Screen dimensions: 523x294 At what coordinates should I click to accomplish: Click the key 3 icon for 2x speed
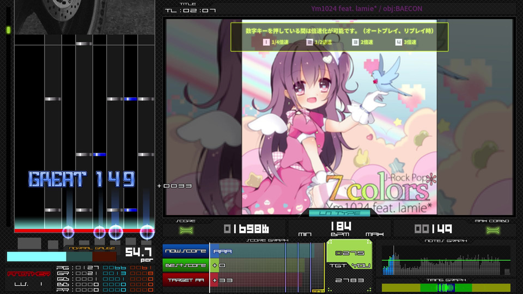(x=355, y=42)
